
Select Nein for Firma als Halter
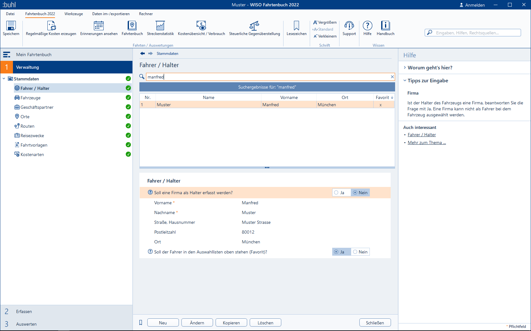point(360,193)
